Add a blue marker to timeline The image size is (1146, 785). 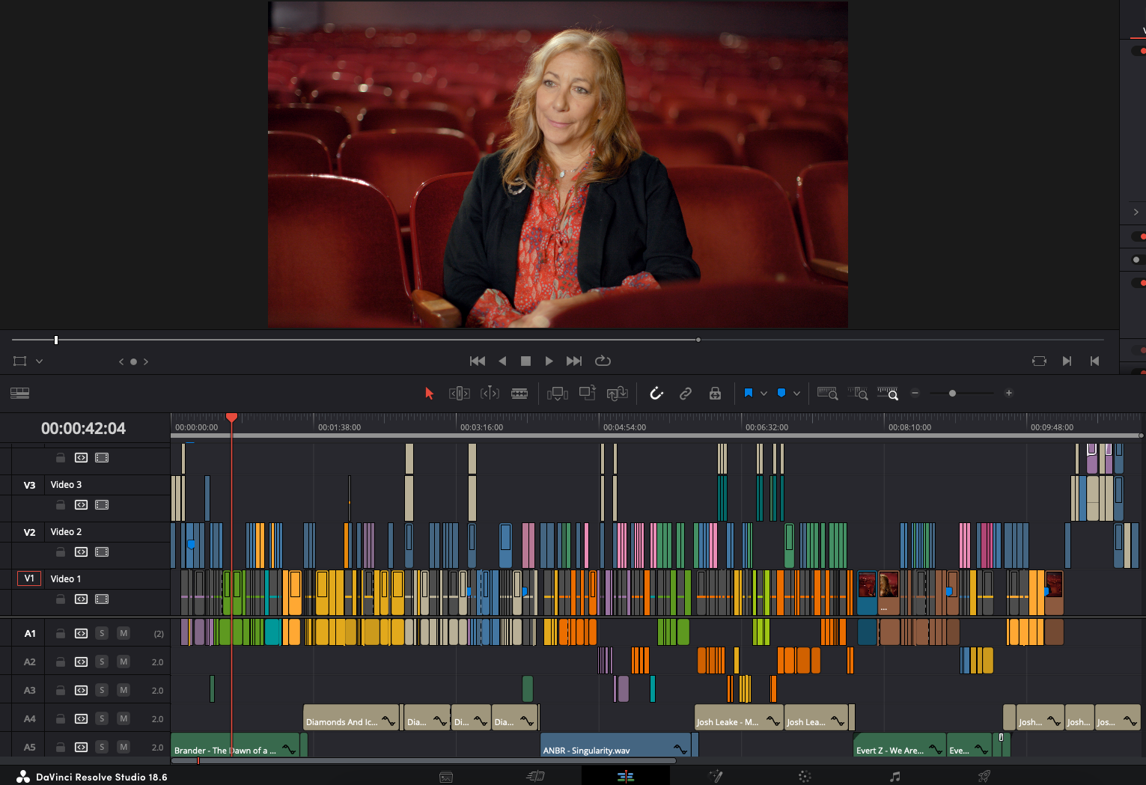pyautogui.click(x=781, y=393)
